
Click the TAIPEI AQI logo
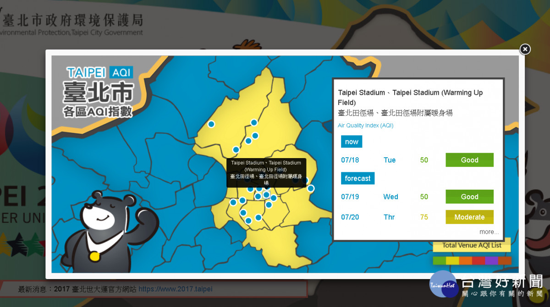tap(99, 72)
